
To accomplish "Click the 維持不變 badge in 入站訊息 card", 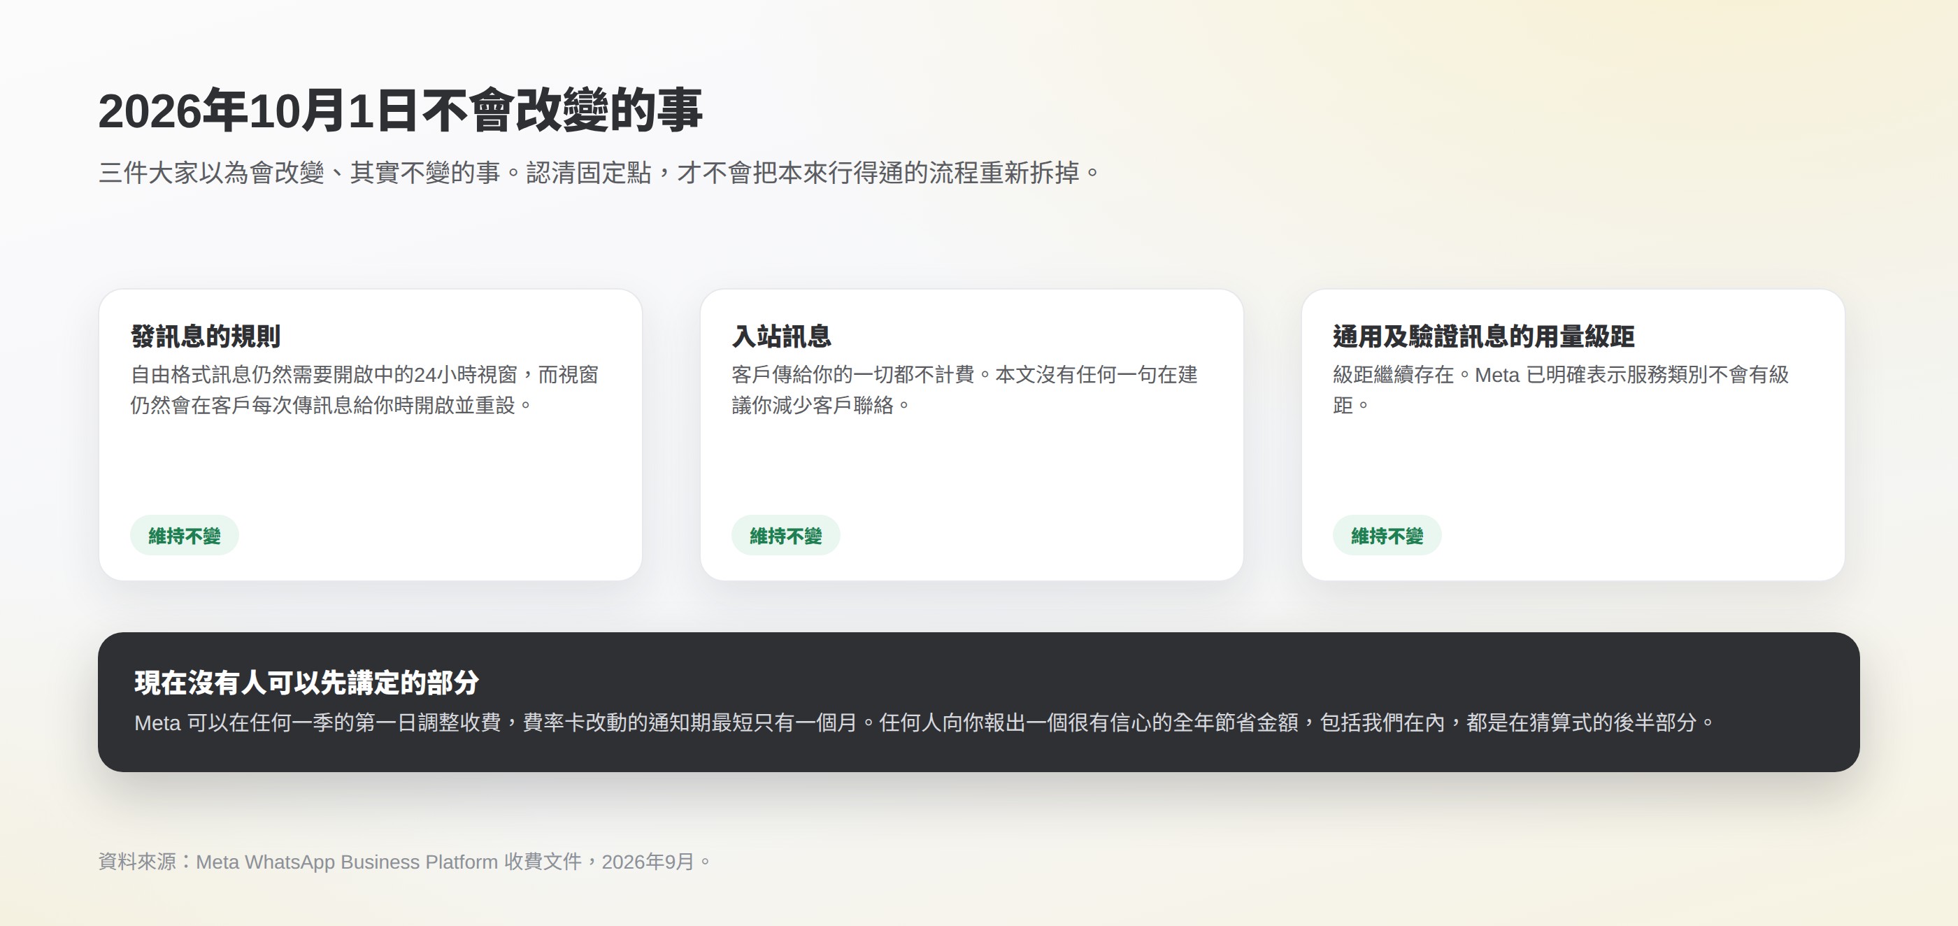I will (785, 536).
